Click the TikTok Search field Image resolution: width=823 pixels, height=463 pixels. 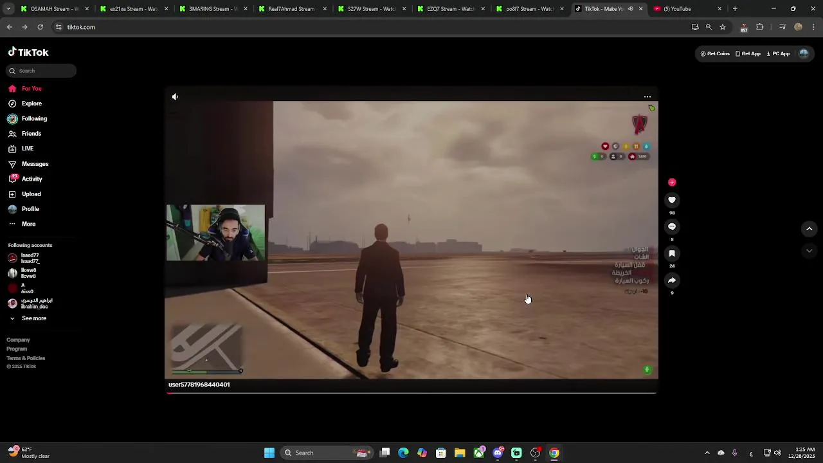pyautogui.click(x=42, y=71)
